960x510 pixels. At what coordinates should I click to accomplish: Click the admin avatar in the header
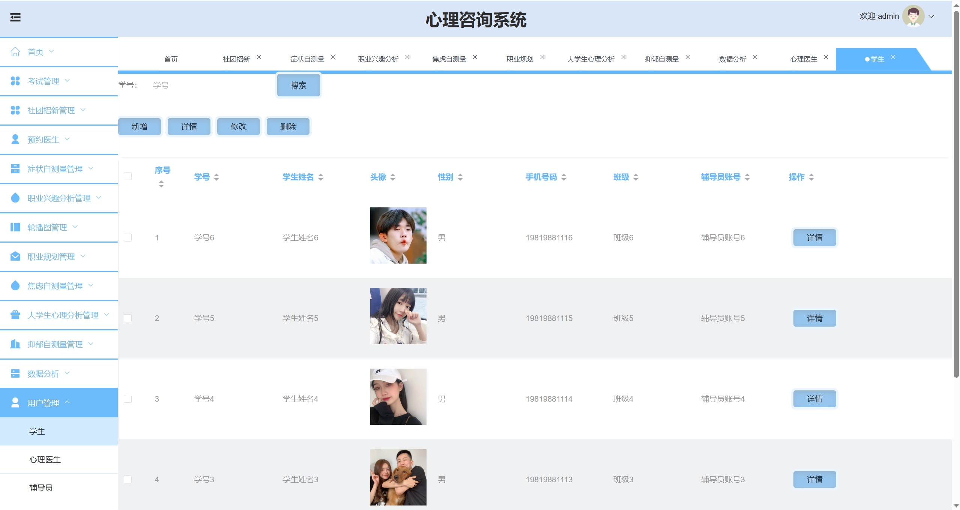tap(913, 16)
